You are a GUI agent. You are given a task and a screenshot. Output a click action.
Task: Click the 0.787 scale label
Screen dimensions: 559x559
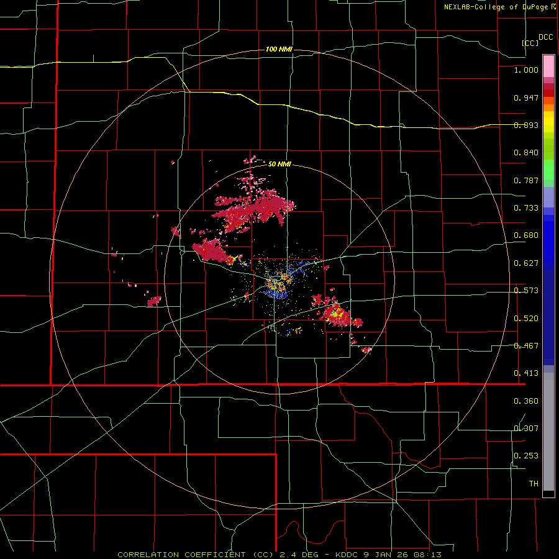point(526,180)
